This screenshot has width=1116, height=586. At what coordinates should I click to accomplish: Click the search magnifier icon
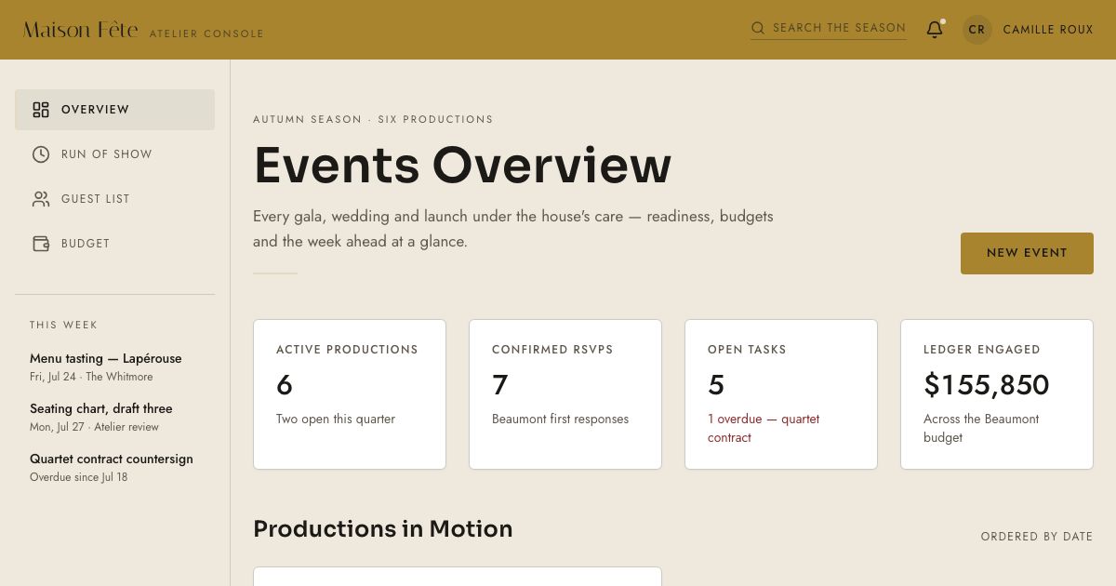coord(758,28)
